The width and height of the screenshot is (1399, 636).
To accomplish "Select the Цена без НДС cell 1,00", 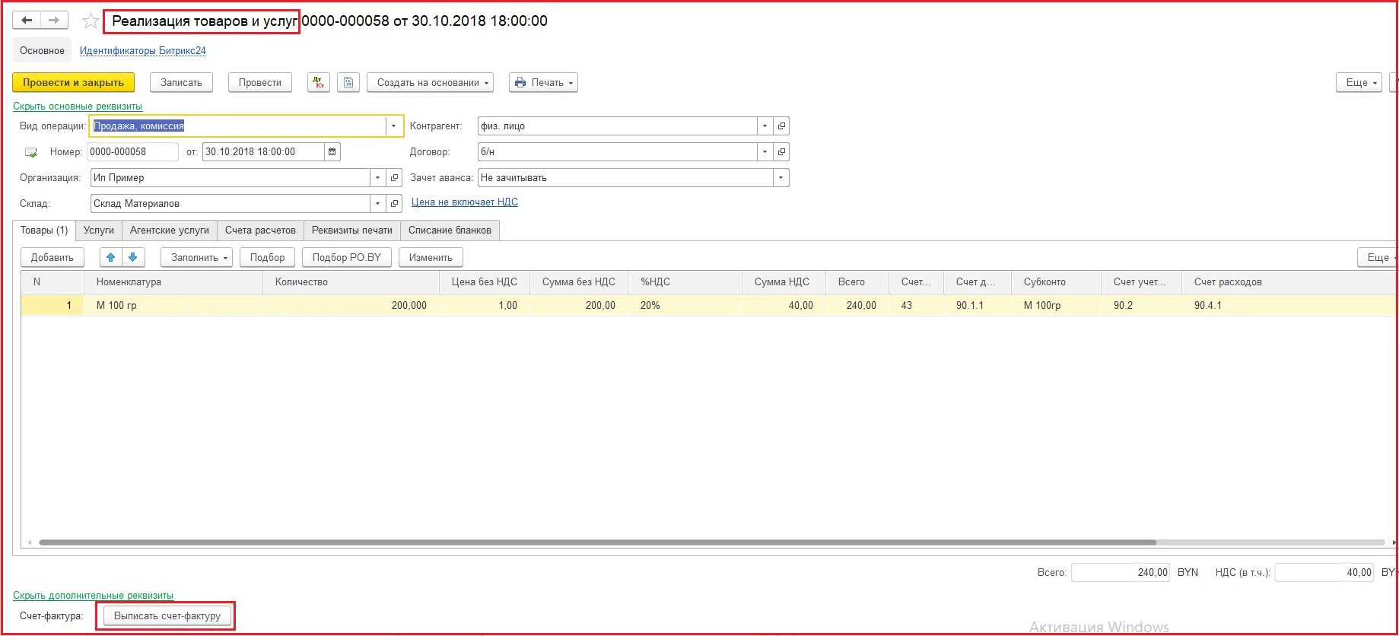I will click(485, 305).
